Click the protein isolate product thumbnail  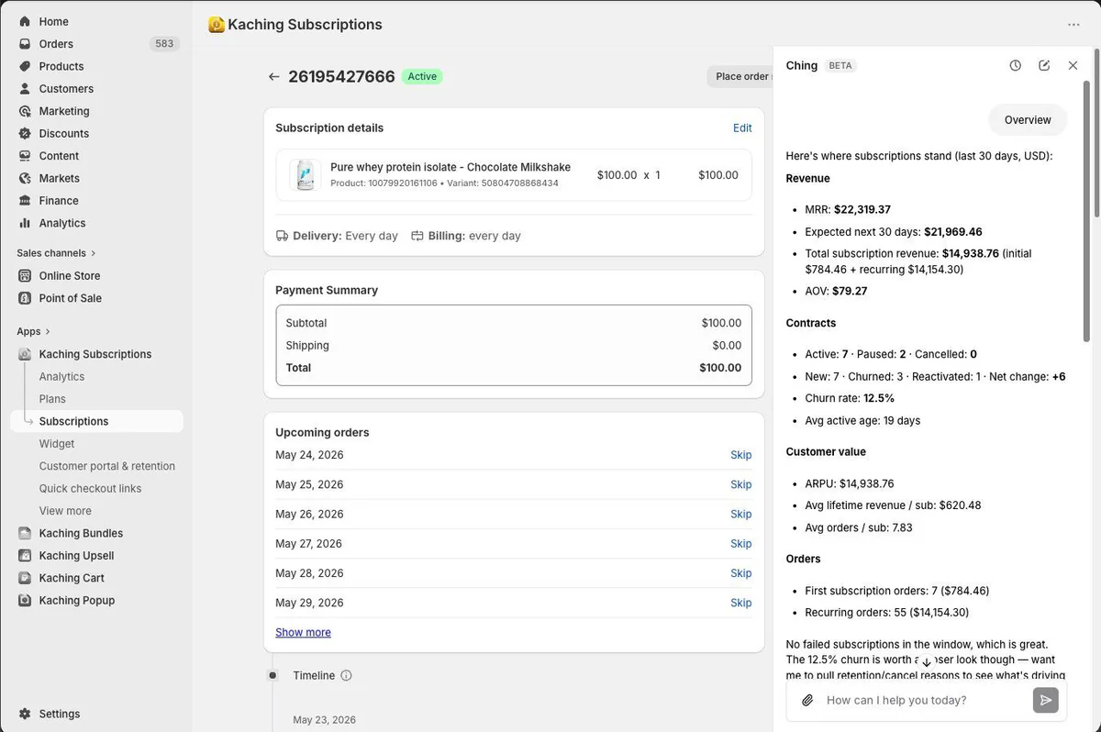306,174
